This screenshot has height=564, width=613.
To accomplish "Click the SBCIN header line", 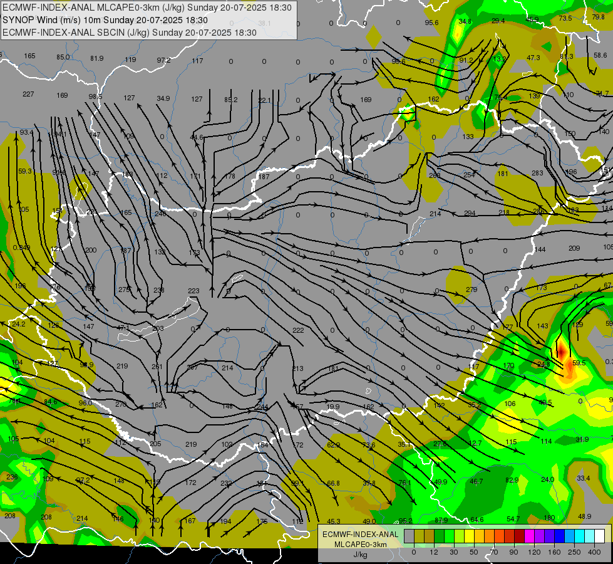I will click(130, 33).
